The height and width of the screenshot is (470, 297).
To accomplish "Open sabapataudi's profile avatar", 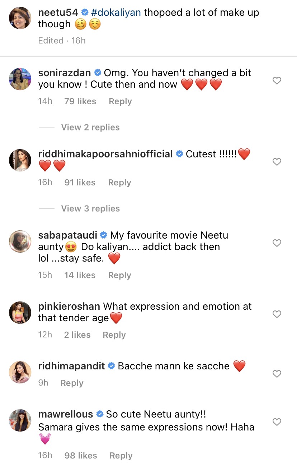I will tap(20, 241).
